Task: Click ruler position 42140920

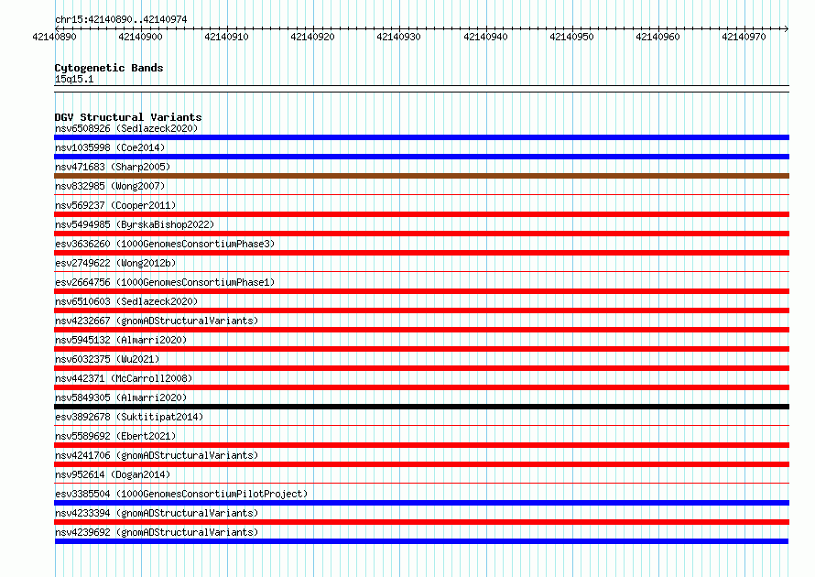Action: (x=312, y=37)
